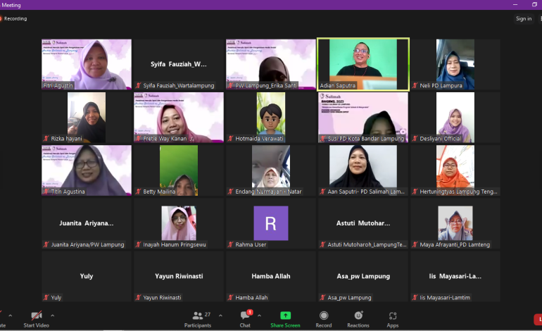
Task: Select Rizka hayani's video tile
Action: 87,117
